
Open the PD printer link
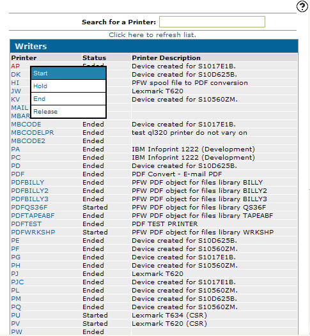pyautogui.click(x=15, y=166)
